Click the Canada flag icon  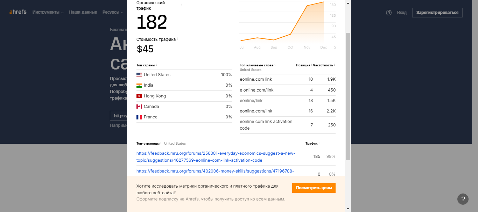139,107
